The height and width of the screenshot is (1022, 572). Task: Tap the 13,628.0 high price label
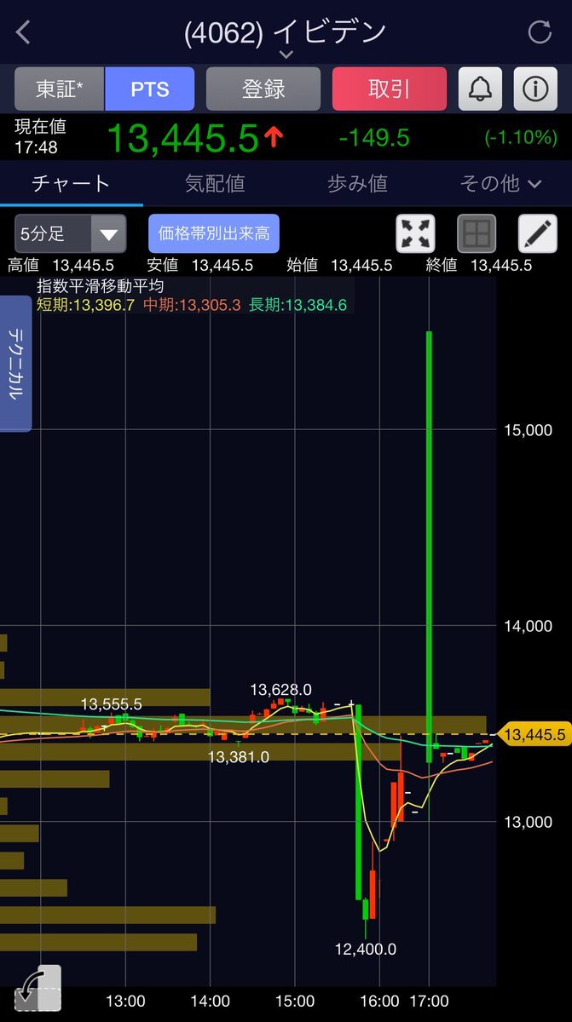click(x=280, y=689)
